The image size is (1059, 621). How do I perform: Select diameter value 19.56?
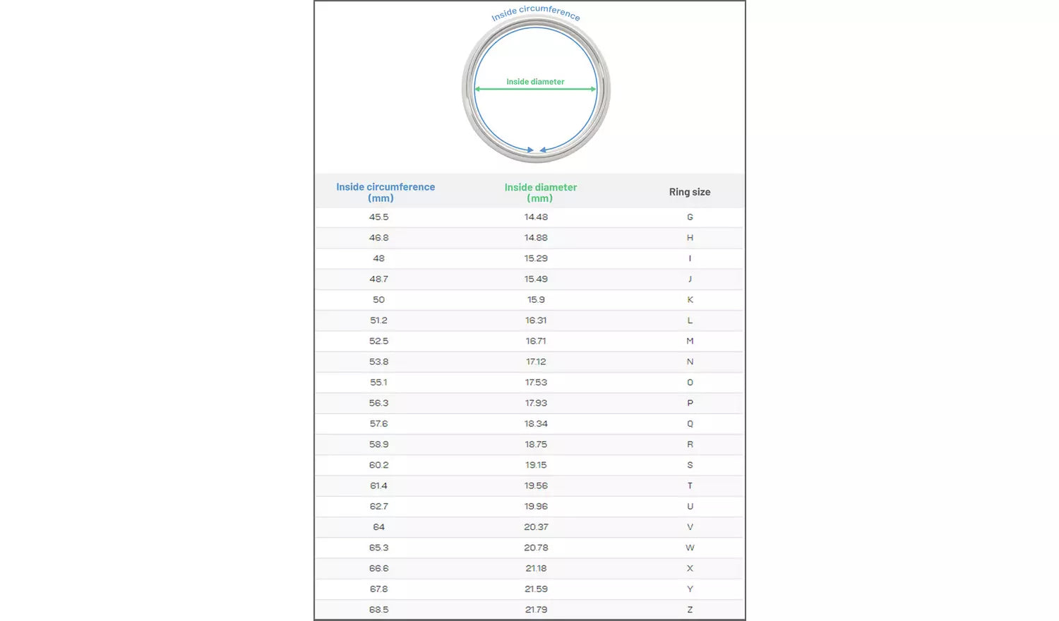(x=536, y=486)
